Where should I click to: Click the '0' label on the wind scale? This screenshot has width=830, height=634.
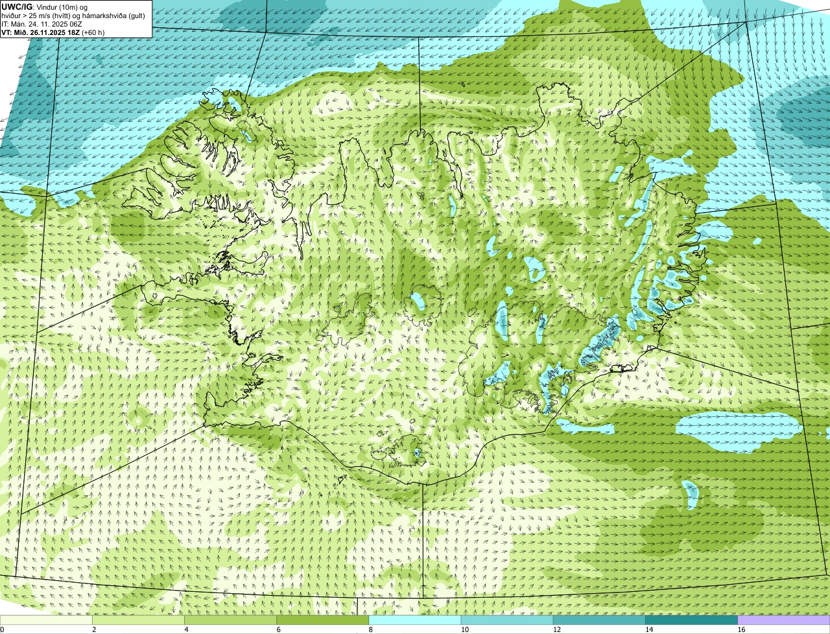tap(2, 629)
